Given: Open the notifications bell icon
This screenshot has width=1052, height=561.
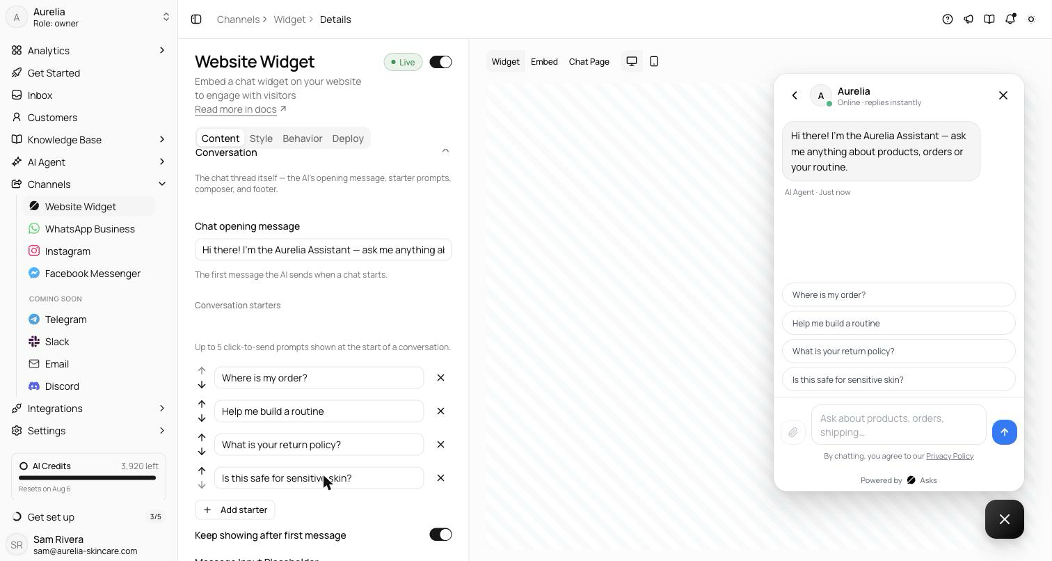Looking at the screenshot, I should tap(1010, 19).
